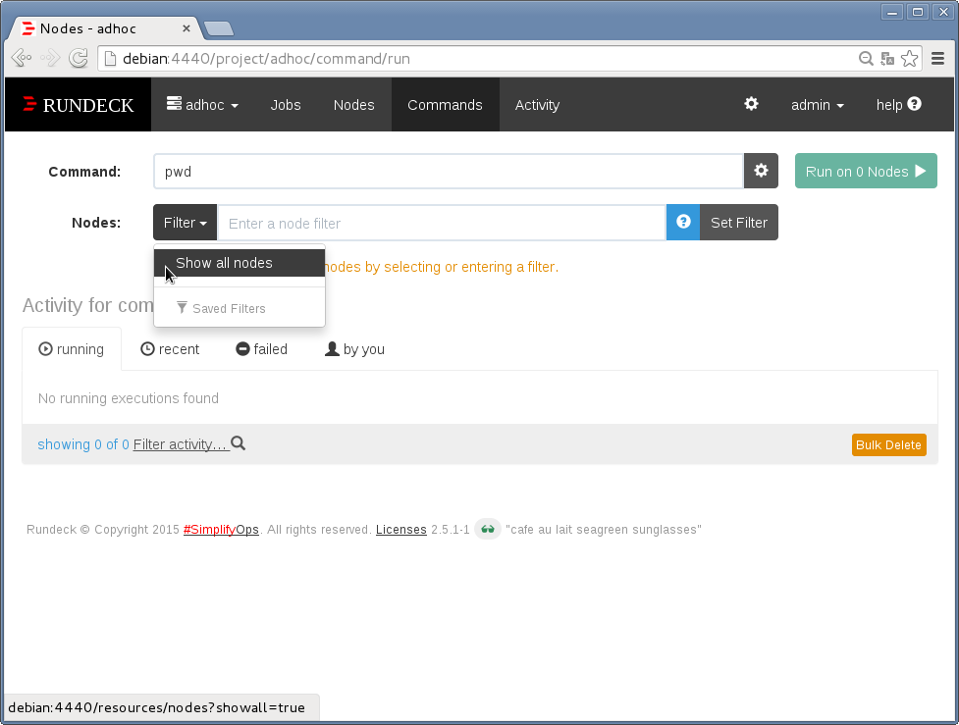Open command settings gear beside the command field
The image size is (959, 725).
[761, 171]
